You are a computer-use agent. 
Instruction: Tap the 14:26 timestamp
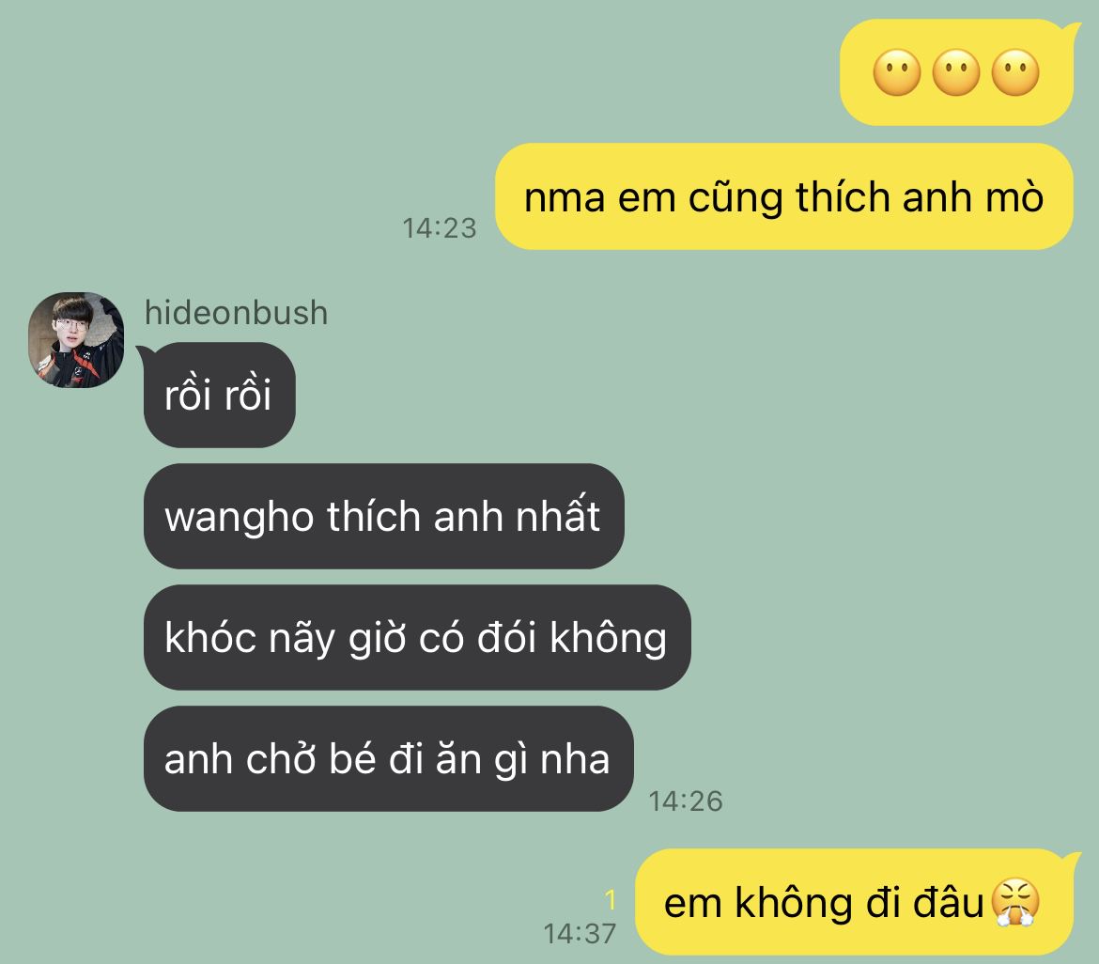(686, 801)
